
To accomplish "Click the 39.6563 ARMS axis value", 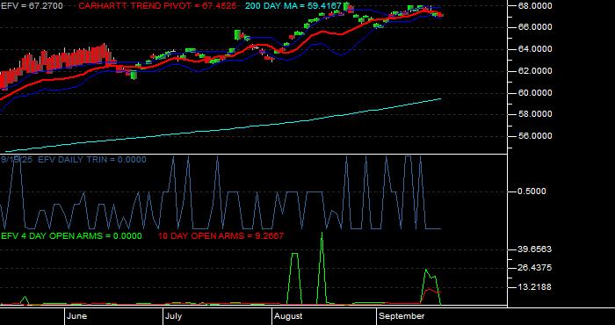I will (x=535, y=249).
